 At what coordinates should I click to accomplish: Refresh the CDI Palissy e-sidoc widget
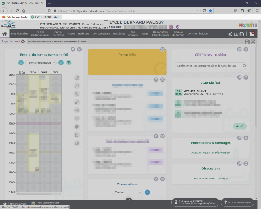click(x=239, y=49)
